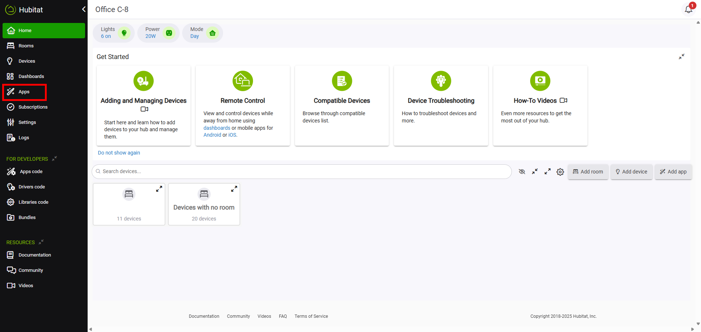
Task: Follow the Android link
Action: point(212,135)
